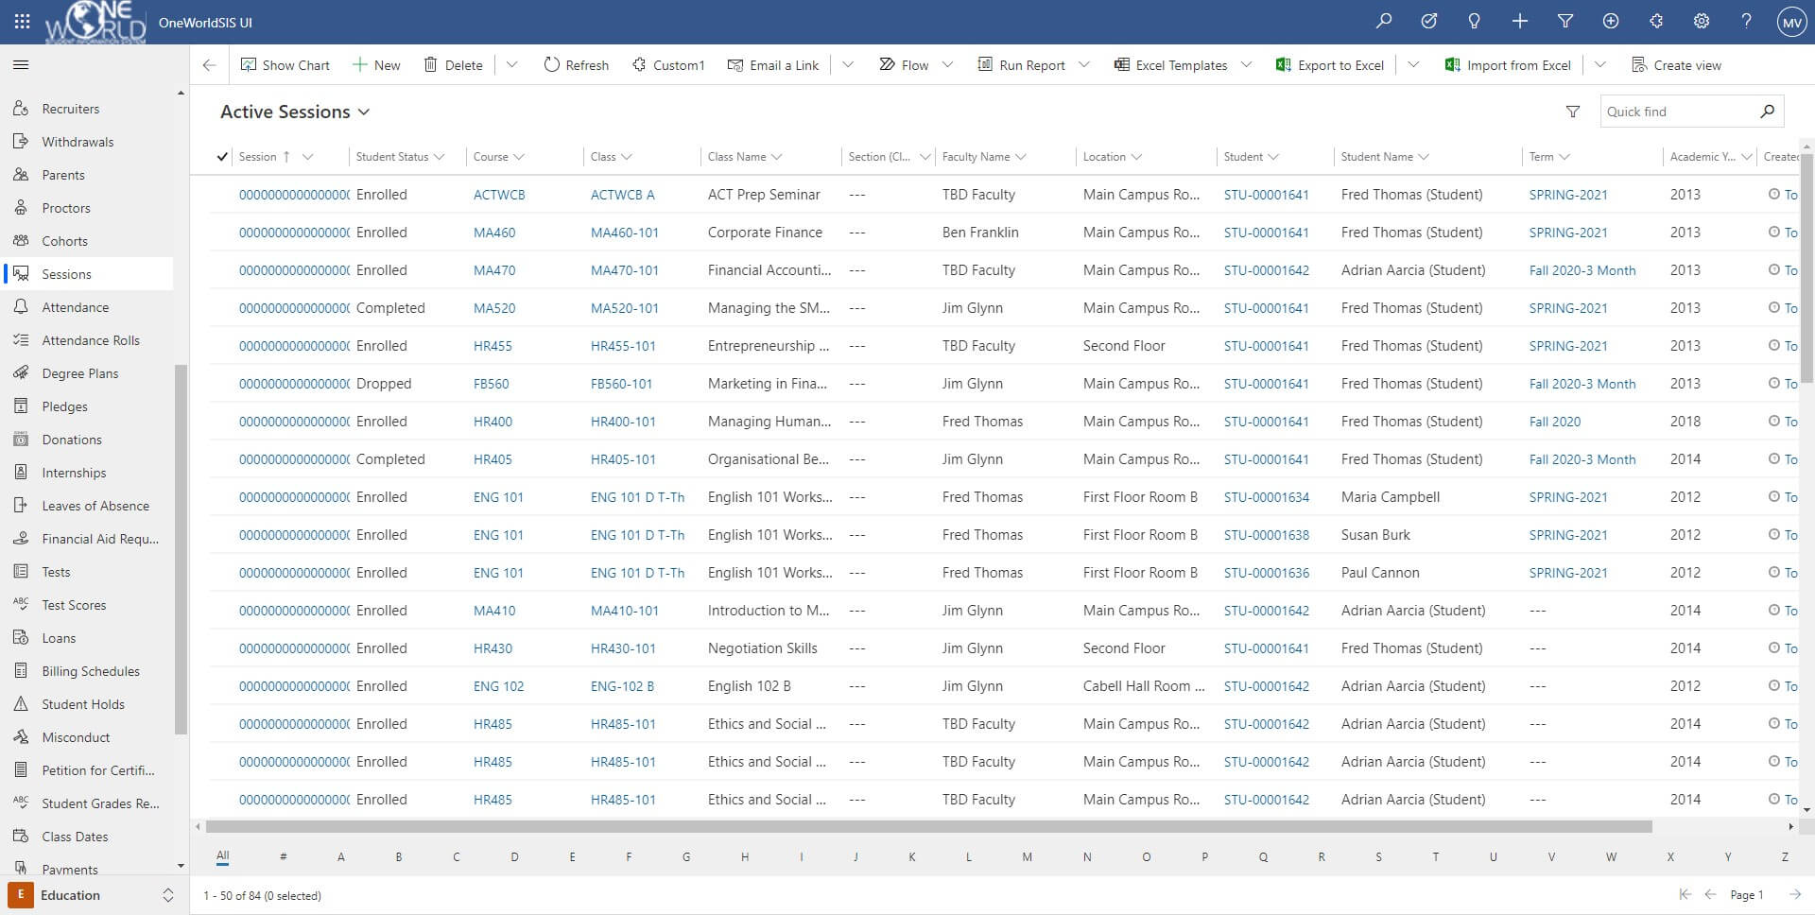Open Degree Plans in the sidebar

89,373
